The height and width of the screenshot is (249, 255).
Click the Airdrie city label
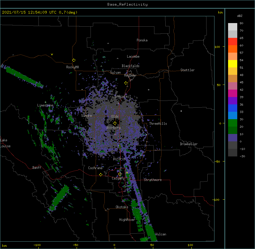(120, 159)
